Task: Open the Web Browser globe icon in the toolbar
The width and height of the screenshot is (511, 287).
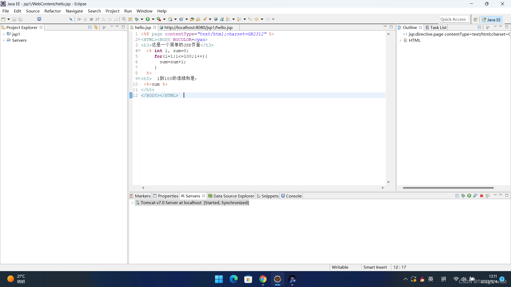Action: (216, 19)
